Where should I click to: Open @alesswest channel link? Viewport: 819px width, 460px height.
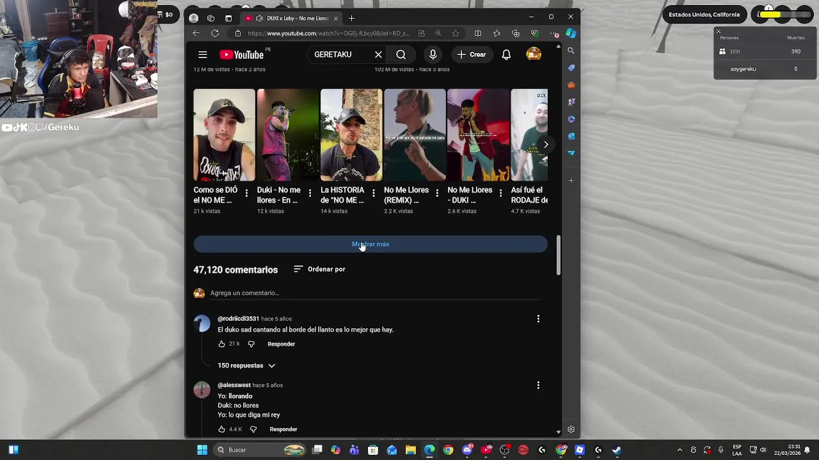pyautogui.click(x=234, y=385)
